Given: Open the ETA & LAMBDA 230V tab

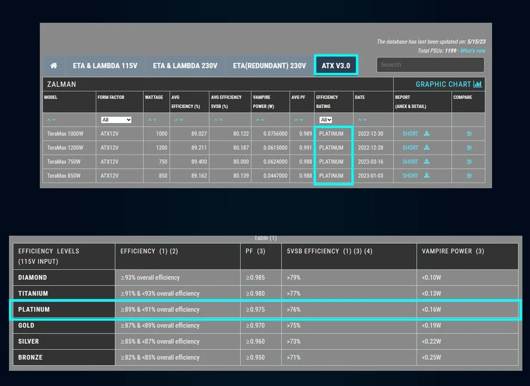Looking at the screenshot, I should [185, 65].
